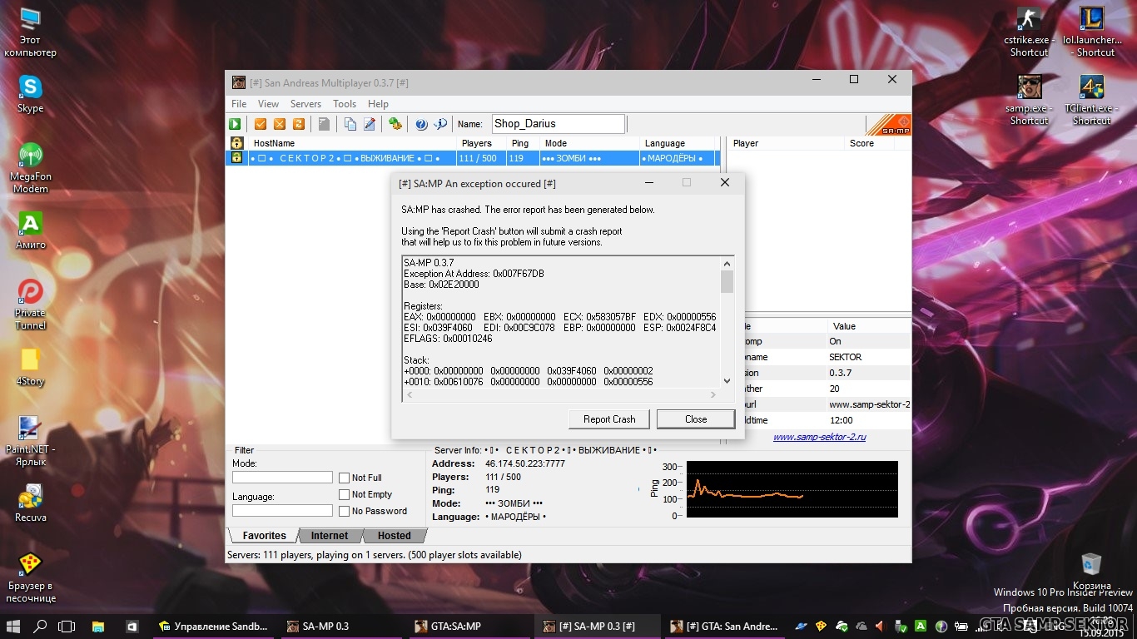Switch to the Favorites tab

pos(264,536)
